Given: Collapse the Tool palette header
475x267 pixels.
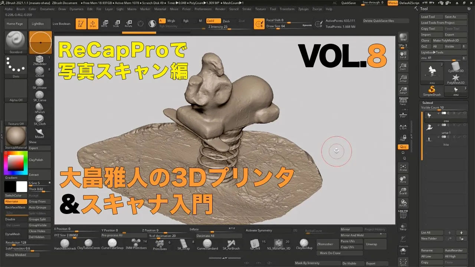Looking at the screenshot, I should (424, 9).
